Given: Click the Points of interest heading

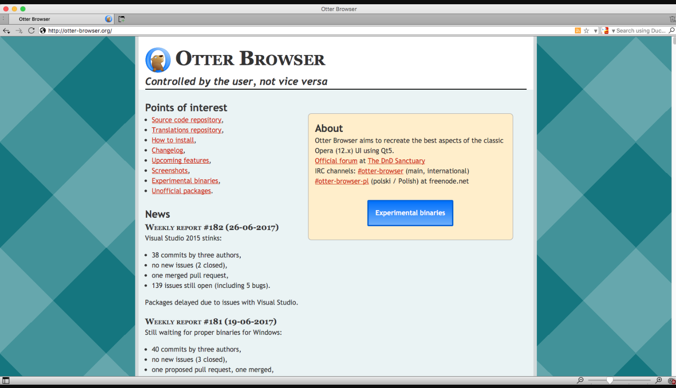Looking at the screenshot, I should point(186,108).
